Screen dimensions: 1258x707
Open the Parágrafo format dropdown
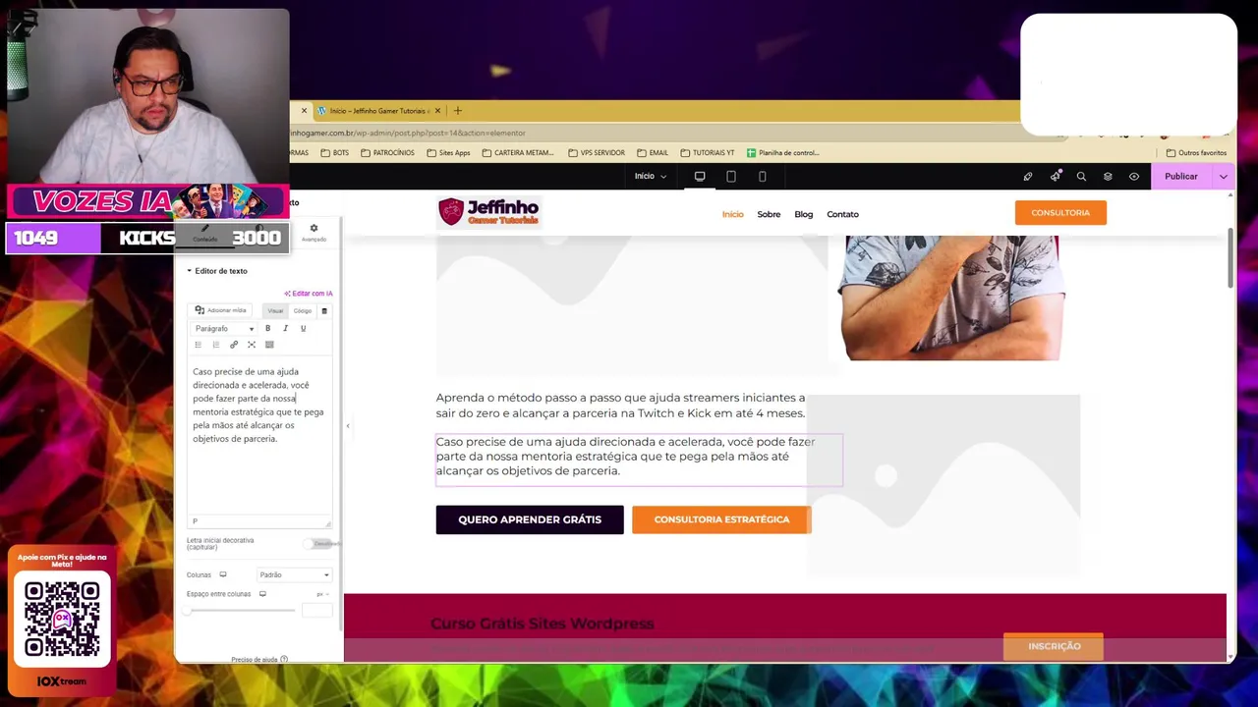[x=224, y=328]
